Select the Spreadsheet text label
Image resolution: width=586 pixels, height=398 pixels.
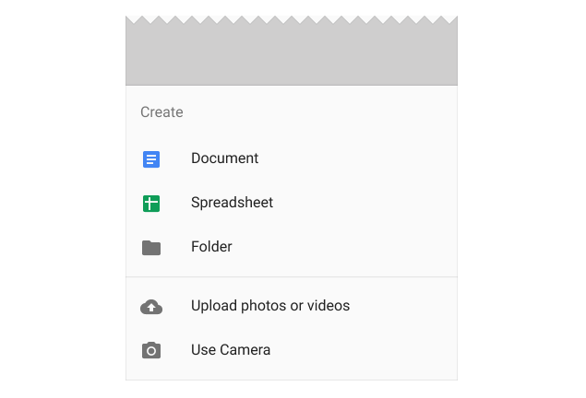(232, 203)
